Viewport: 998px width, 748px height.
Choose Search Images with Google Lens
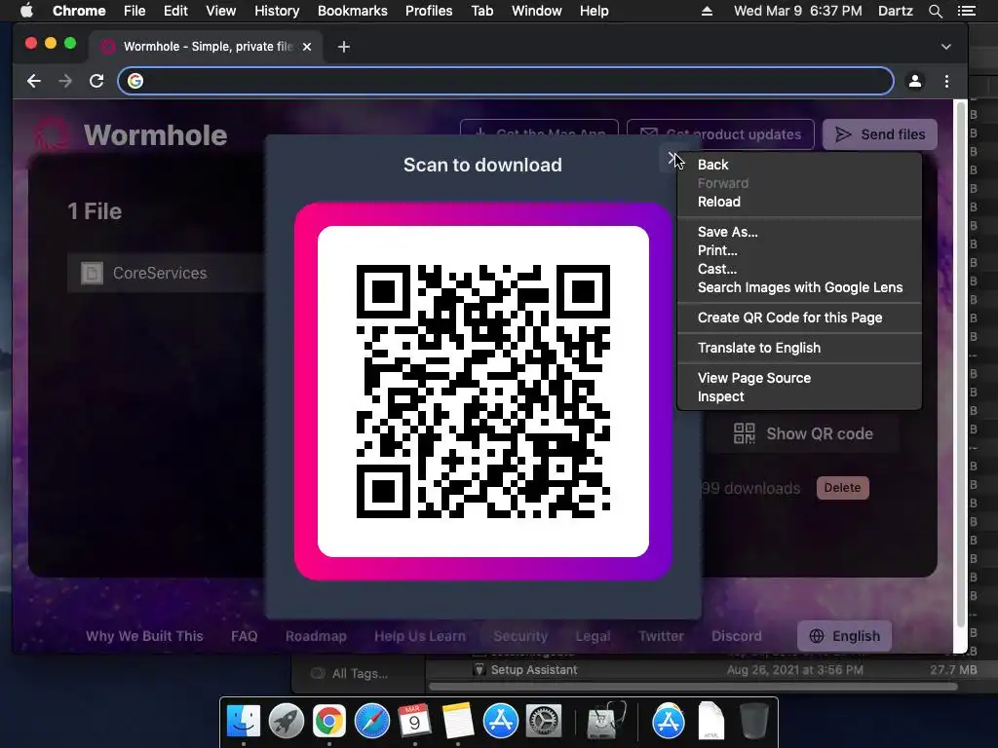[x=799, y=287]
